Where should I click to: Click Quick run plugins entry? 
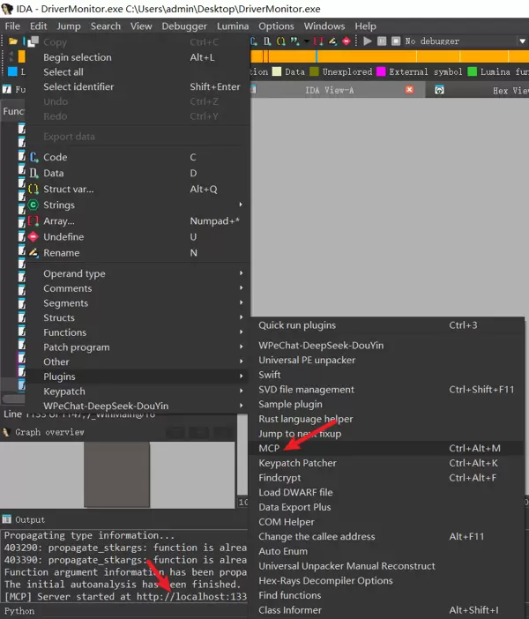point(297,325)
